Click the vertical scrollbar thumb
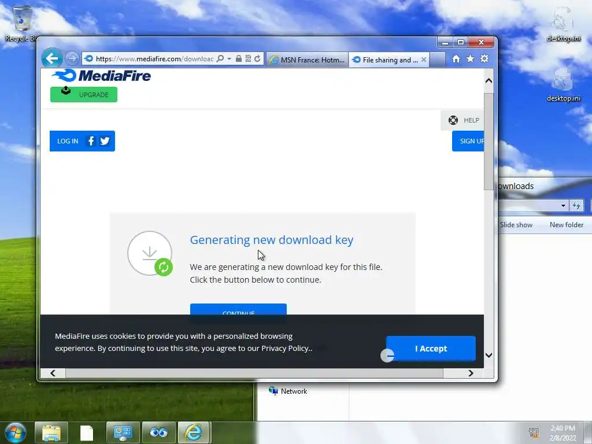The width and height of the screenshot is (592, 444). tap(489, 142)
